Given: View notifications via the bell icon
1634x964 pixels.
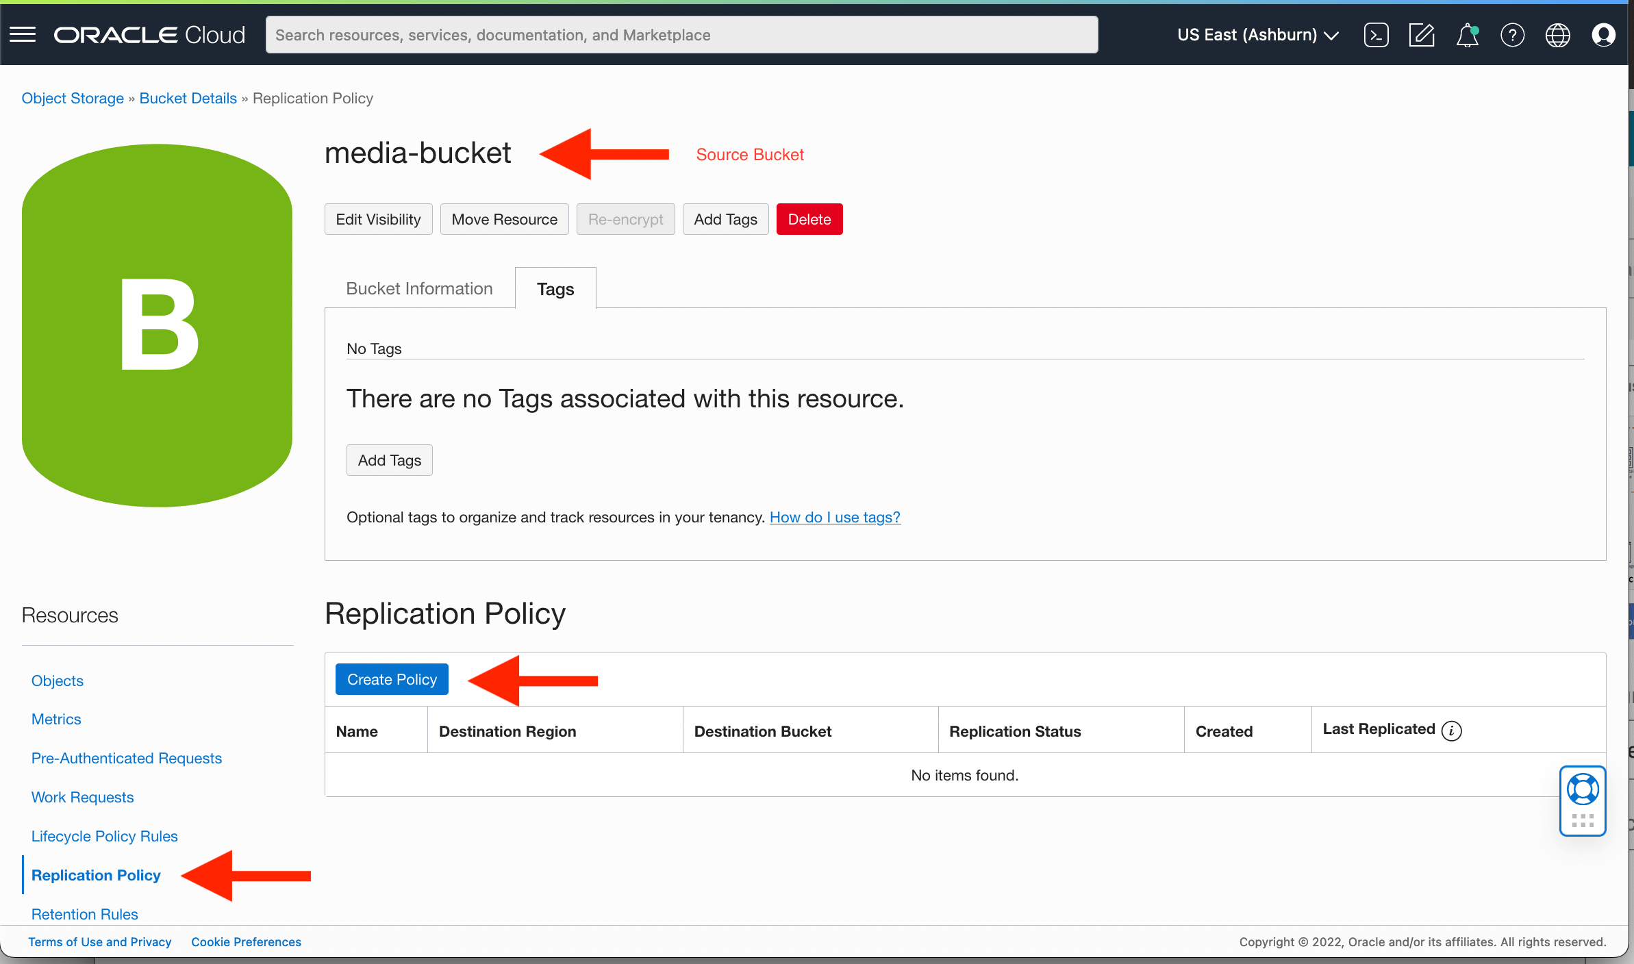Looking at the screenshot, I should [x=1467, y=34].
